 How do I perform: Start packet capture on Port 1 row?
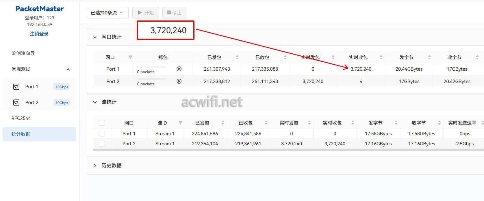[x=179, y=69]
